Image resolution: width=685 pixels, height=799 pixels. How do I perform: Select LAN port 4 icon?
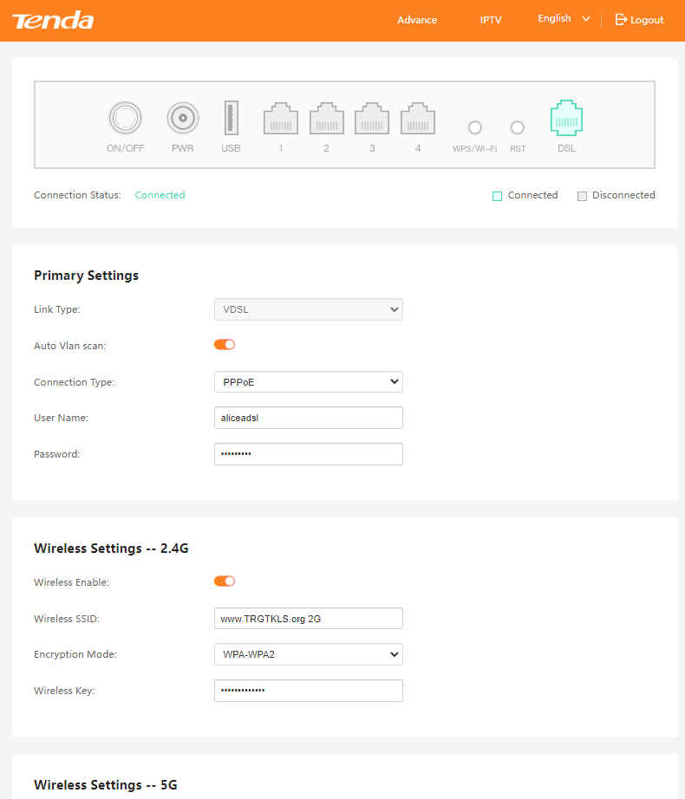tap(418, 119)
